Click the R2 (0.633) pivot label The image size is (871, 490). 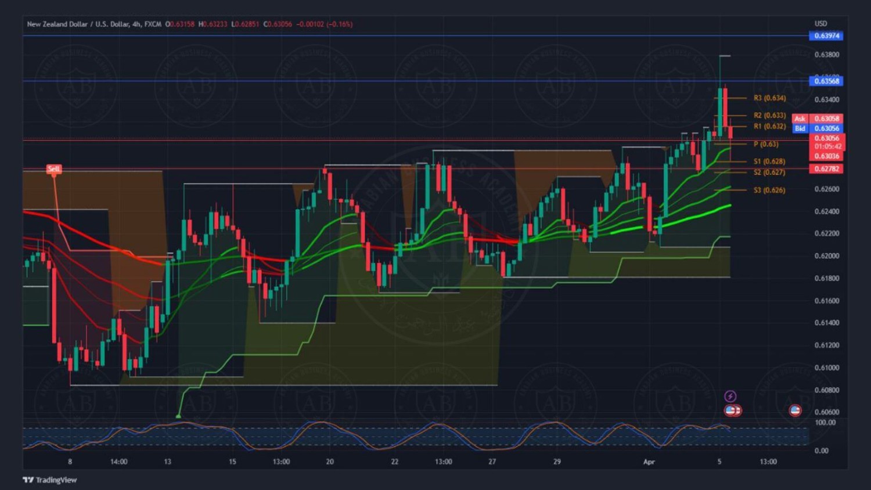point(769,116)
